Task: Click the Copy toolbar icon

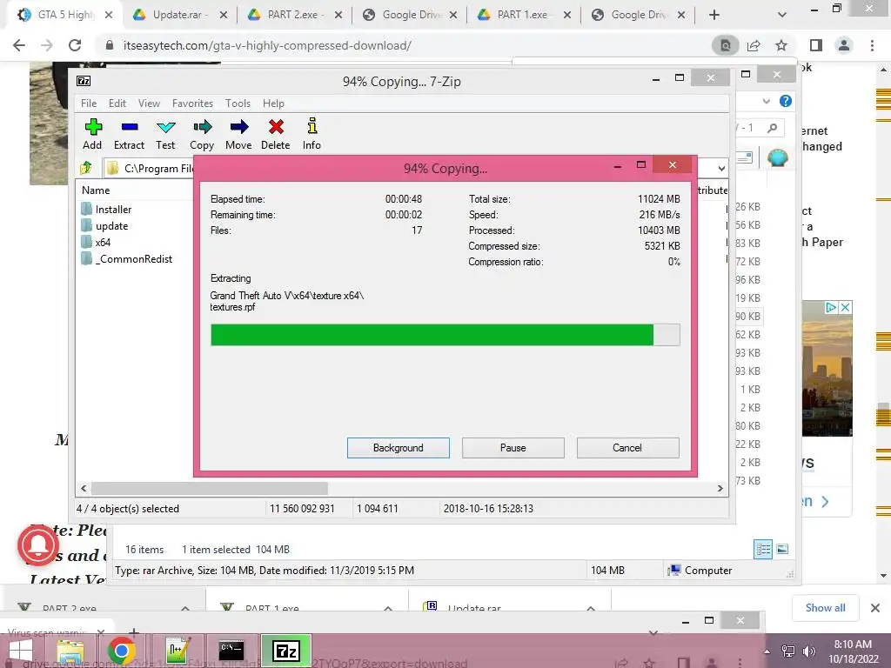Action: click(x=202, y=134)
